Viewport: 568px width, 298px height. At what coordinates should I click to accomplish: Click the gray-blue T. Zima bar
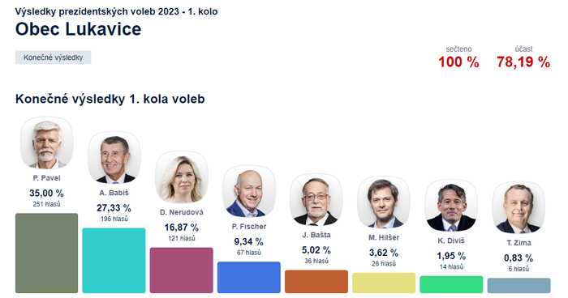(x=519, y=286)
